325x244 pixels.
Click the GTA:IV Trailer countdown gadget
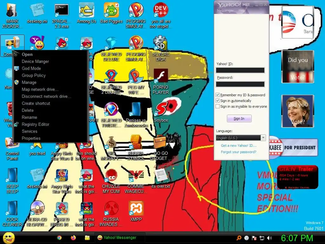coord(297,177)
